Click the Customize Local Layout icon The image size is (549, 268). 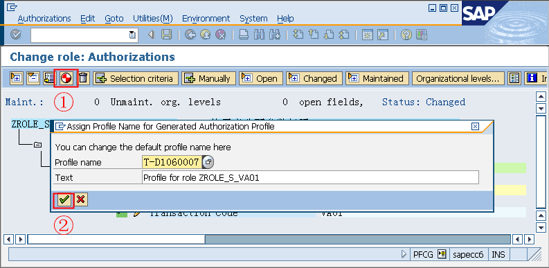(422, 35)
